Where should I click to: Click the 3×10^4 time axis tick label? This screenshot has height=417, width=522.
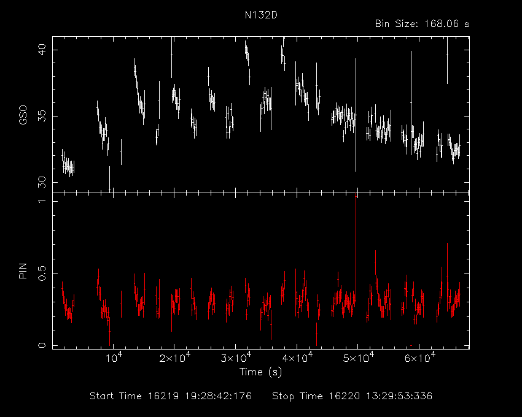click(x=236, y=358)
